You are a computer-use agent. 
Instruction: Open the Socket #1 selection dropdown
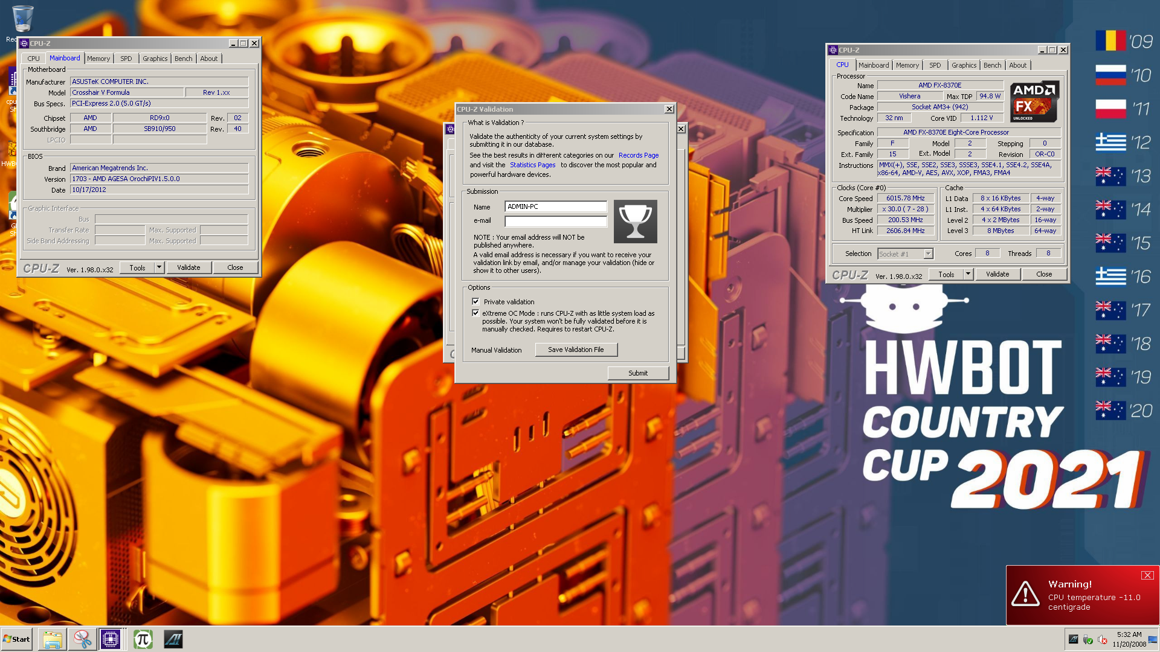pos(929,254)
